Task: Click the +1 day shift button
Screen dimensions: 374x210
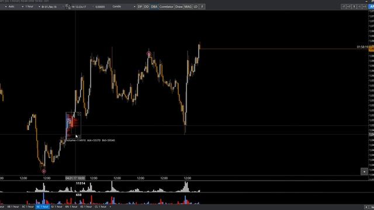Action: pos(365,6)
